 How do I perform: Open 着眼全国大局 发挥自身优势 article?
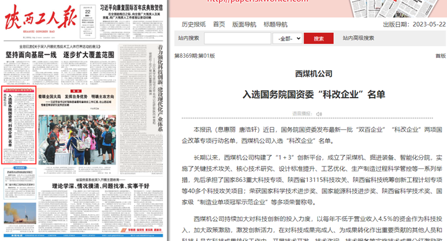coord(76,97)
